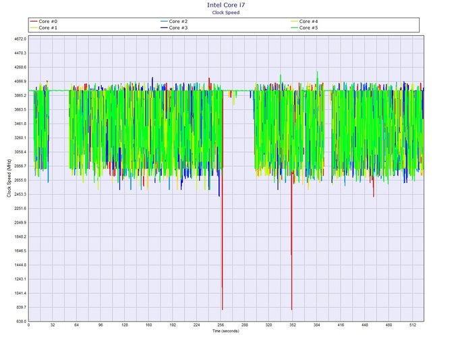Image resolution: width=452 pixels, height=339 pixels.
Task: Click the dark blue Core #3 line swatch
Action: point(164,28)
